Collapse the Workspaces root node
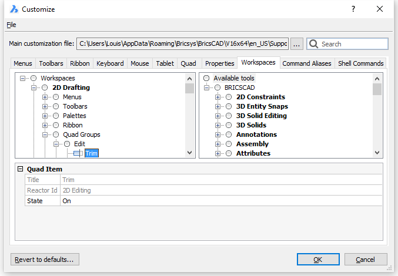Screen dimensions: 398x276 click(x=22, y=78)
